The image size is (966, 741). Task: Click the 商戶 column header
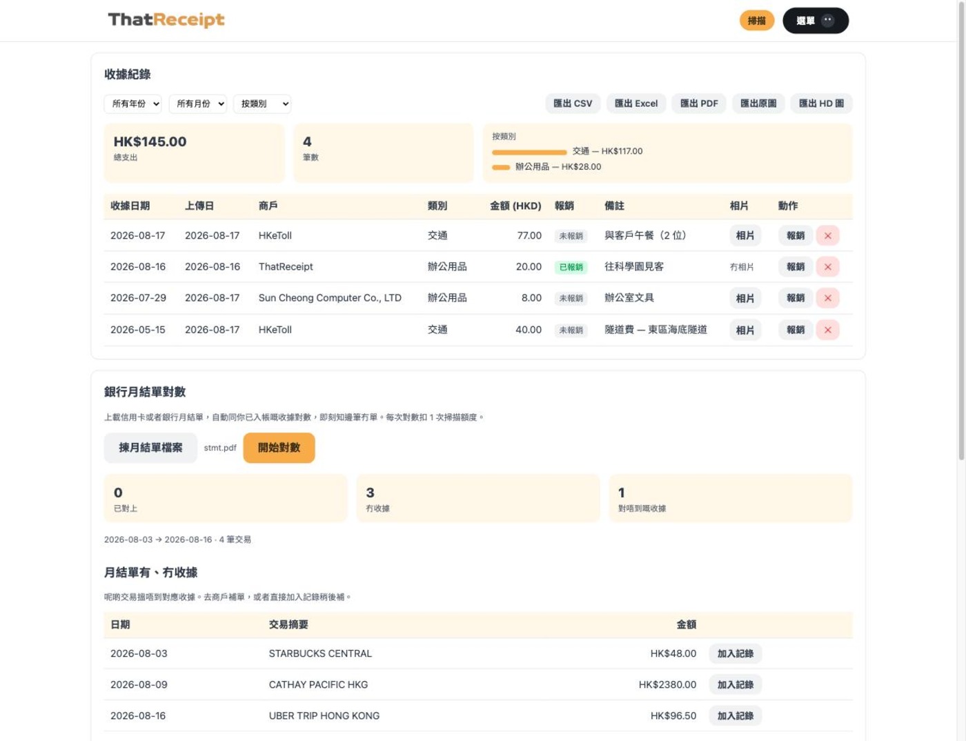[x=268, y=206]
